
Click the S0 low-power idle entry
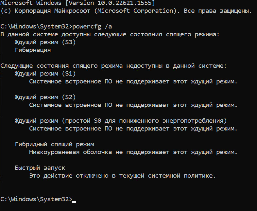(121, 121)
